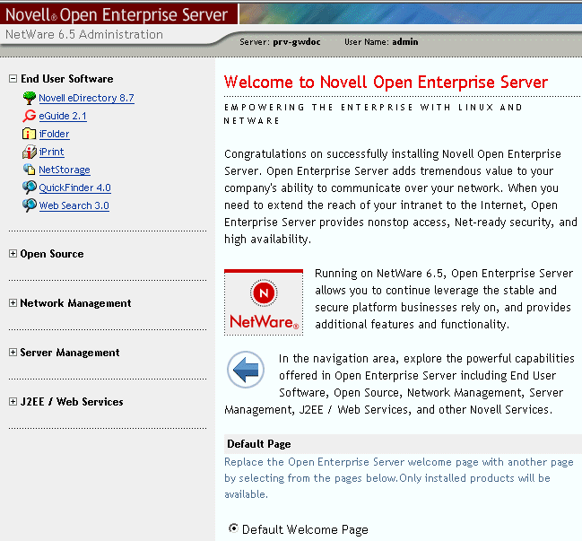Click the user name admin
This screenshot has height=541, width=582.
pyautogui.click(x=405, y=42)
